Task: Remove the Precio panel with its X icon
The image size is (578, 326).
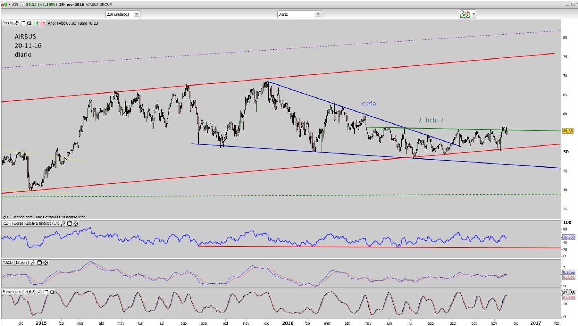Action: click(x=29, y=23)
